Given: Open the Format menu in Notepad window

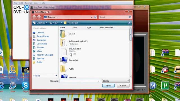Looking at the screenshot, I should [28, 3].
